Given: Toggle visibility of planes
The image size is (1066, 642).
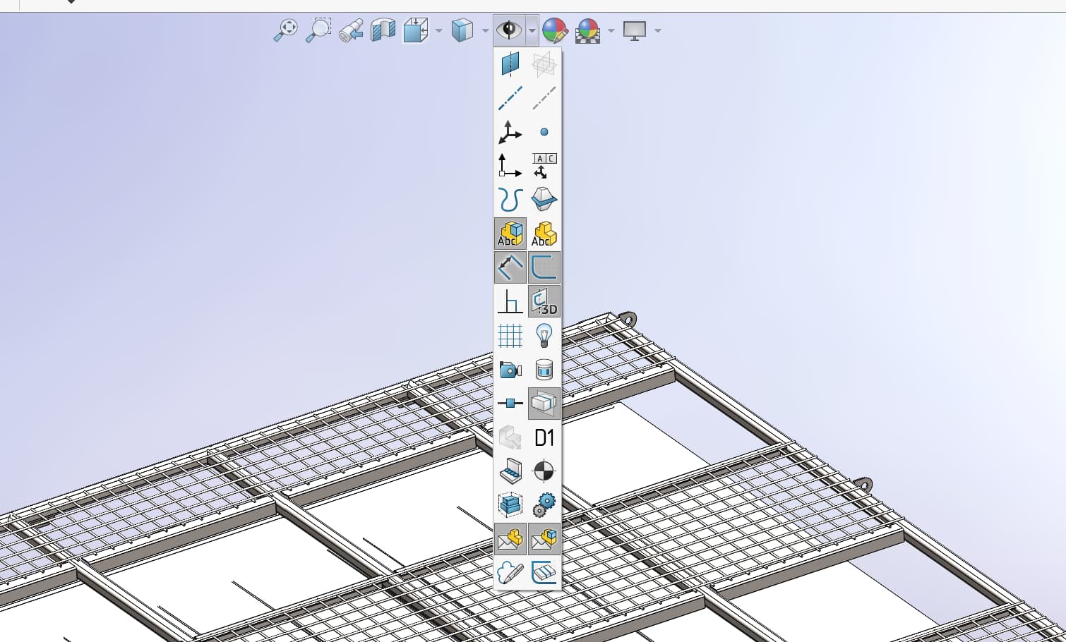Looking at the screenshot, I should (x=510, y=64).
